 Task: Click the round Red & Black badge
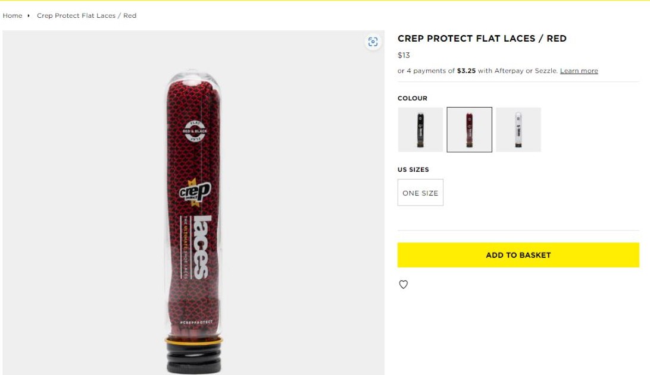pos(195,131)
